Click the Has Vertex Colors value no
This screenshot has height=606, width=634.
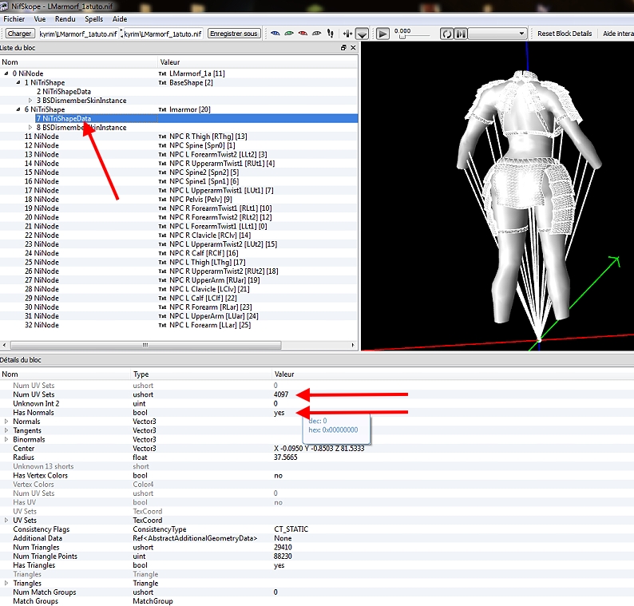(278, 475)
